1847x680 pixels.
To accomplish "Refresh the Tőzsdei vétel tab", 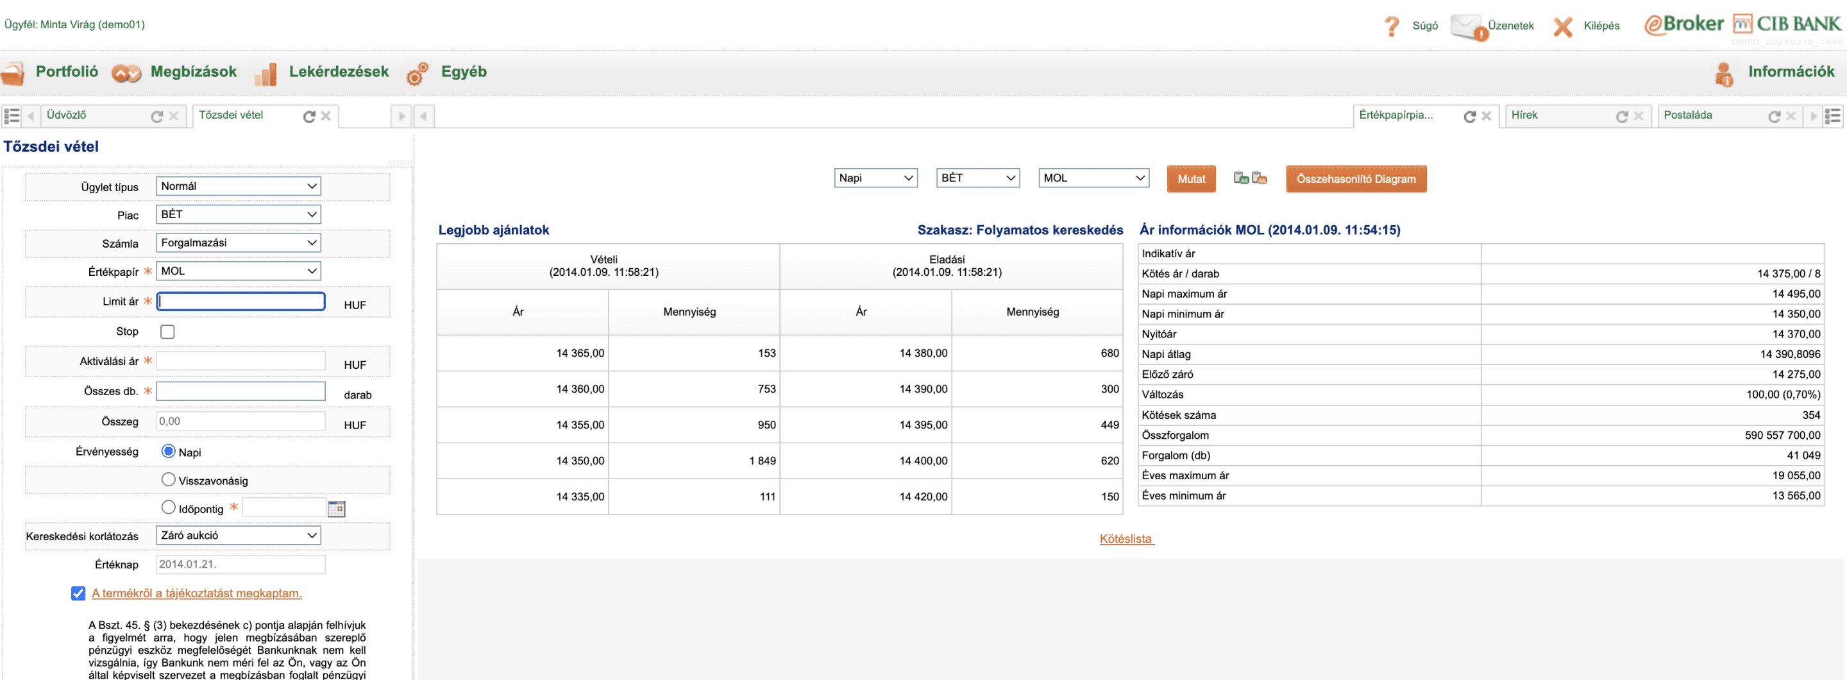I will (309, 116).
